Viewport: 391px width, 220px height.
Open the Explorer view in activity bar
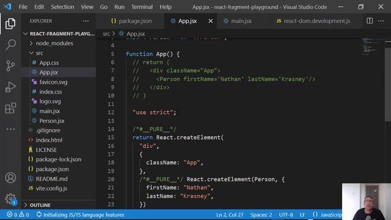tap(10, 23)
